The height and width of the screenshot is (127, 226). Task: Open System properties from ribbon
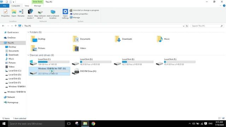(79, 14)
